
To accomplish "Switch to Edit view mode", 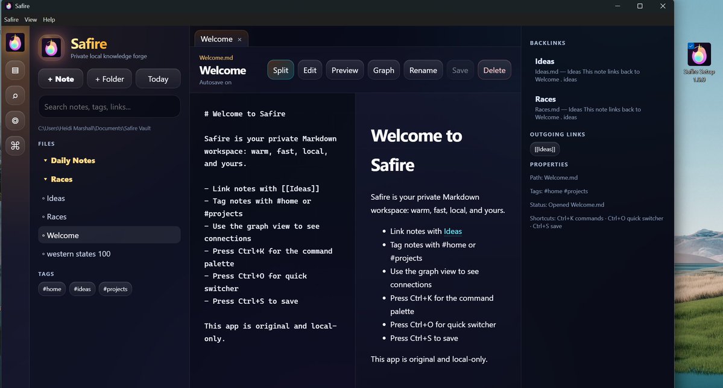I will pos(310,70).
